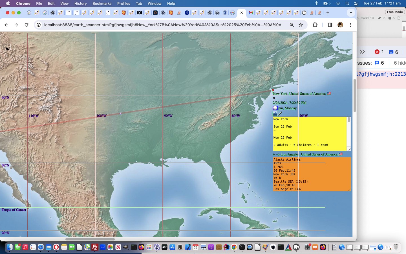Screen dimensions: 406x254
Task: Click the Chrome back arrow
Action: 6,25
